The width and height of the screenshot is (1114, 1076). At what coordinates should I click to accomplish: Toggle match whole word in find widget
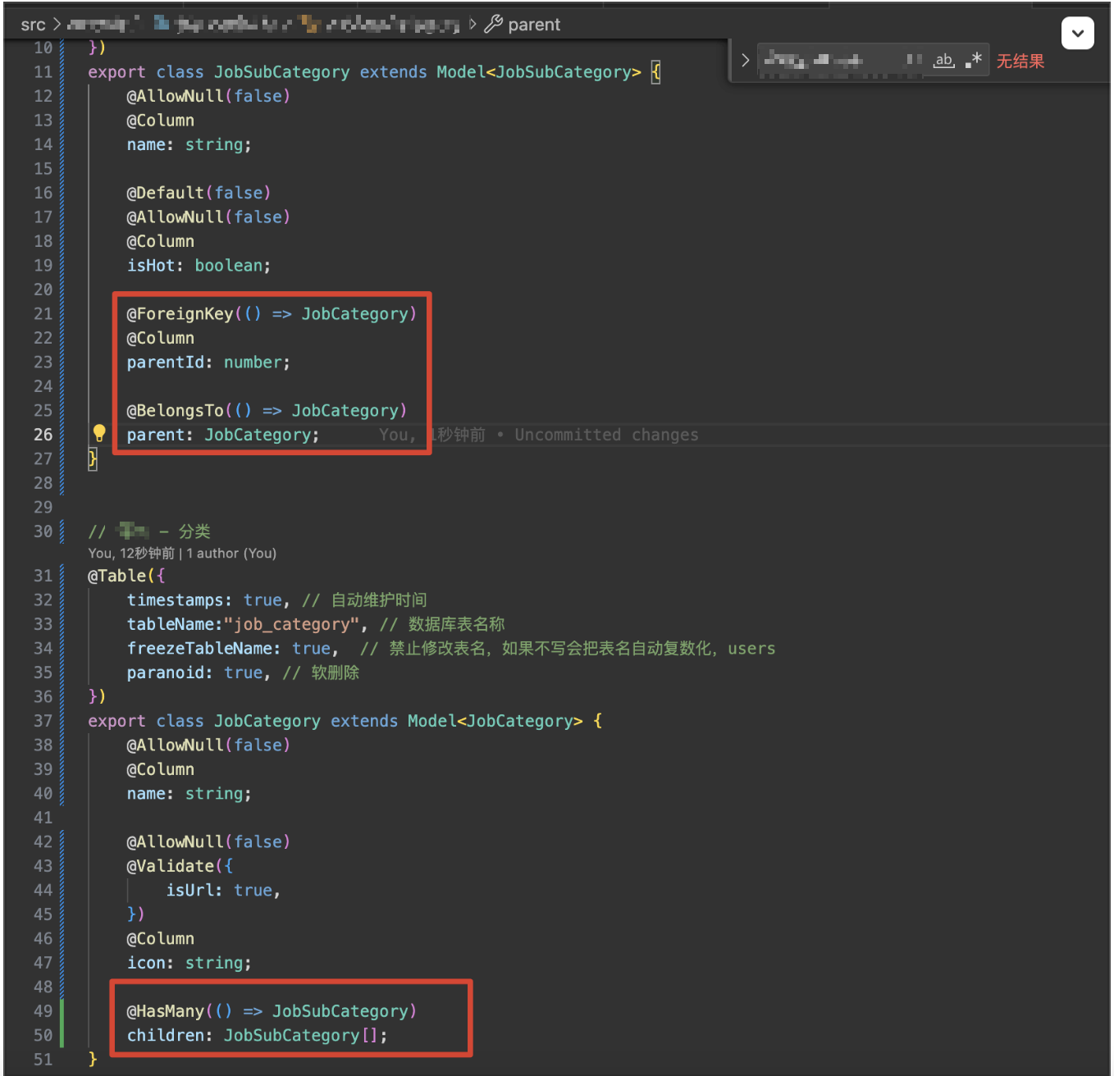(944, 60)
